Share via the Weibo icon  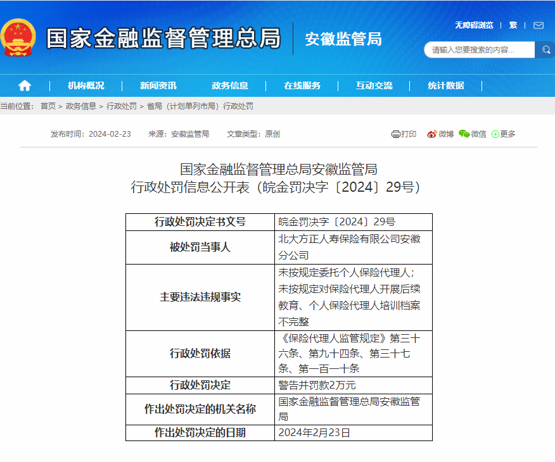432,134
